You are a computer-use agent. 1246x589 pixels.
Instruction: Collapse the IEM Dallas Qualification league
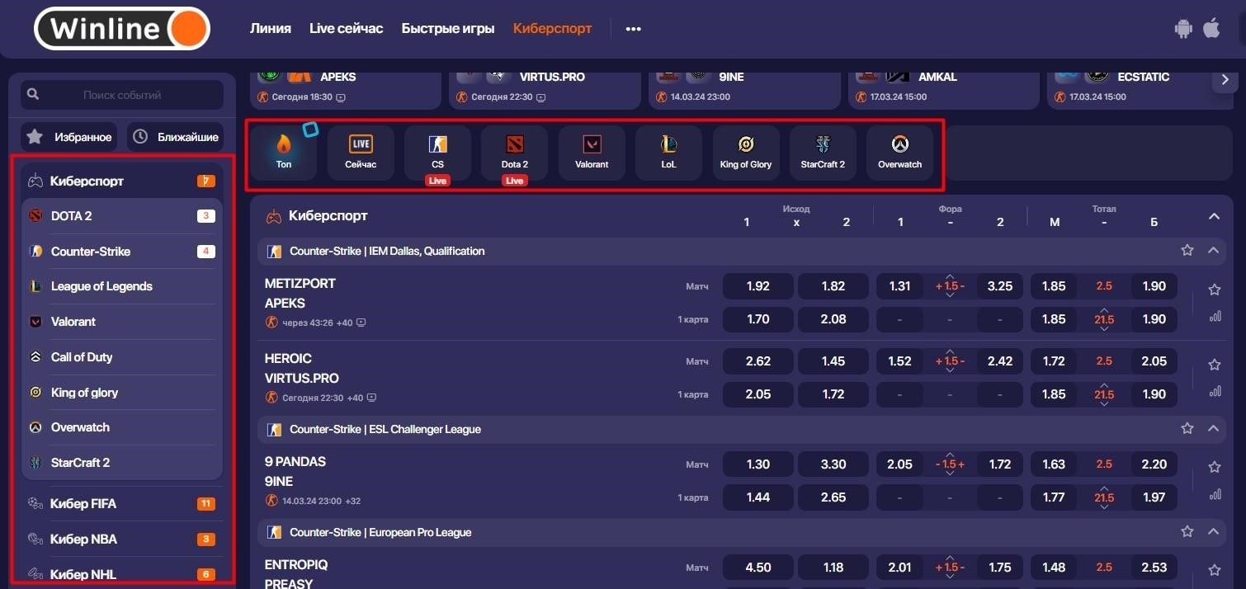coord(1213,250)
